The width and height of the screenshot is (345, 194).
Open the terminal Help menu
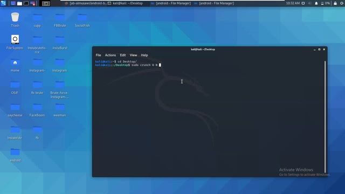click(x=144, y=55)
